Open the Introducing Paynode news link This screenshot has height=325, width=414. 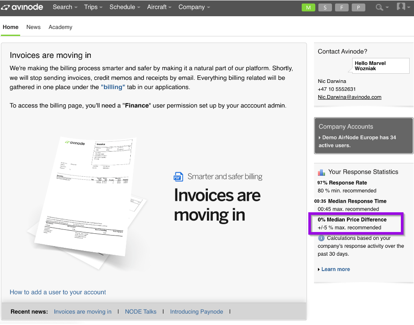pyautogui.click(x=196, y=312)
